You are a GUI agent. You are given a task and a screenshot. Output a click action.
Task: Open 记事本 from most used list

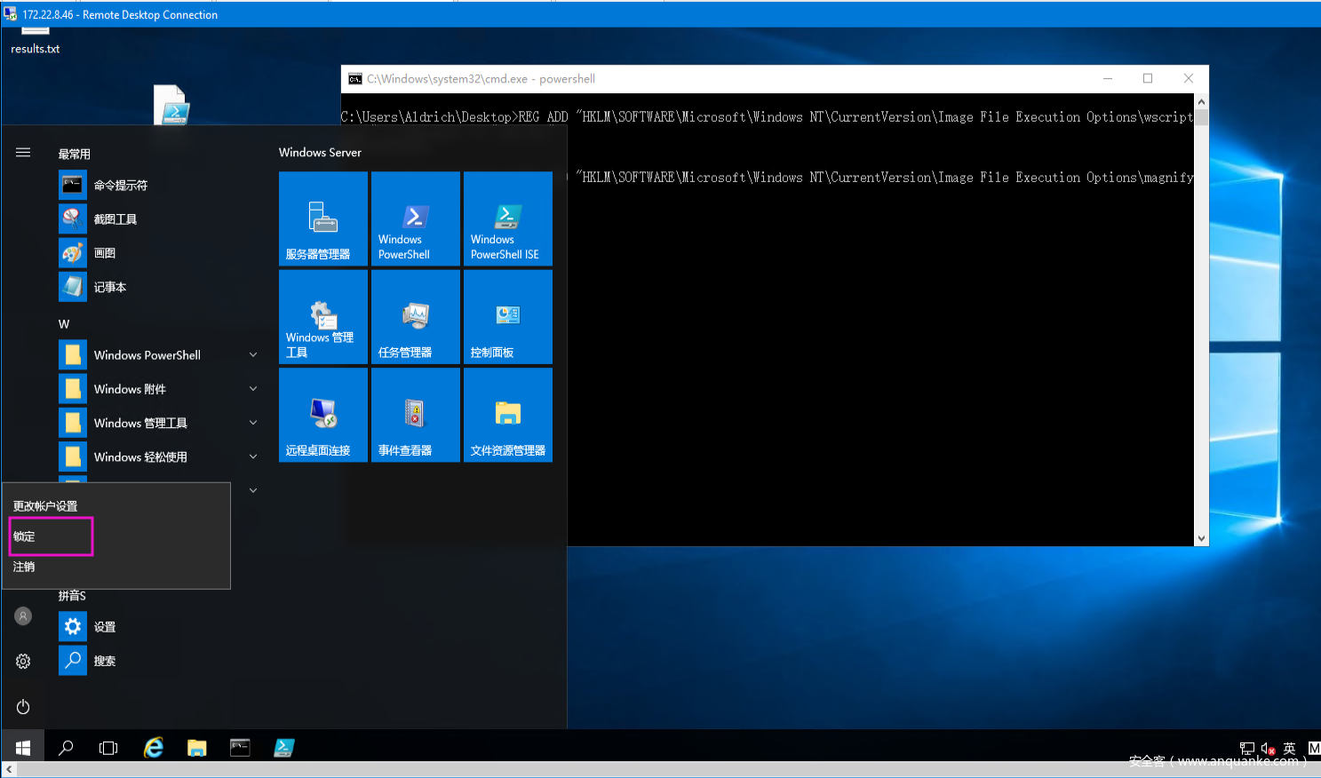pos(110,287)
